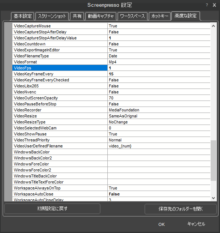This screenshot has height=233, width=220.
Task: Select the VideoRecorder property
Action: (x=60, y=110)
